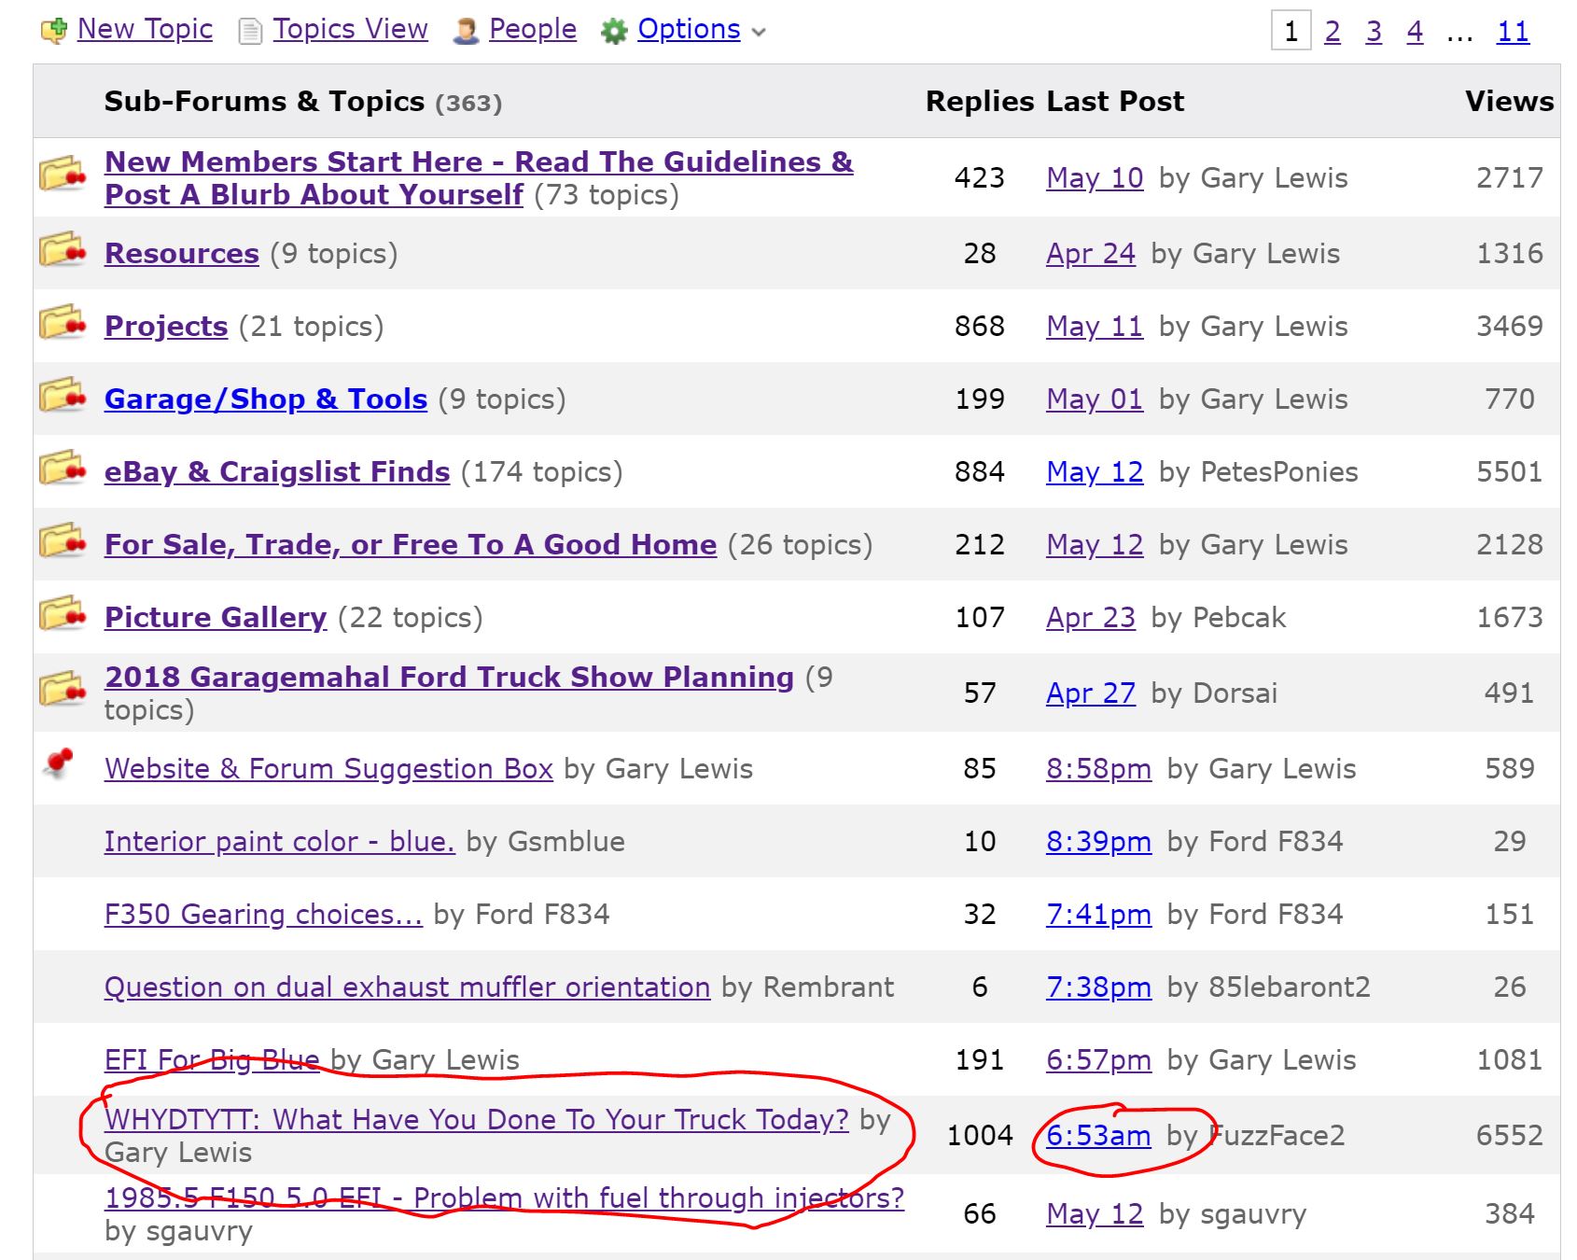Go to page 2 of topics
The image size is (1577, 1260).
(1332, 32)
